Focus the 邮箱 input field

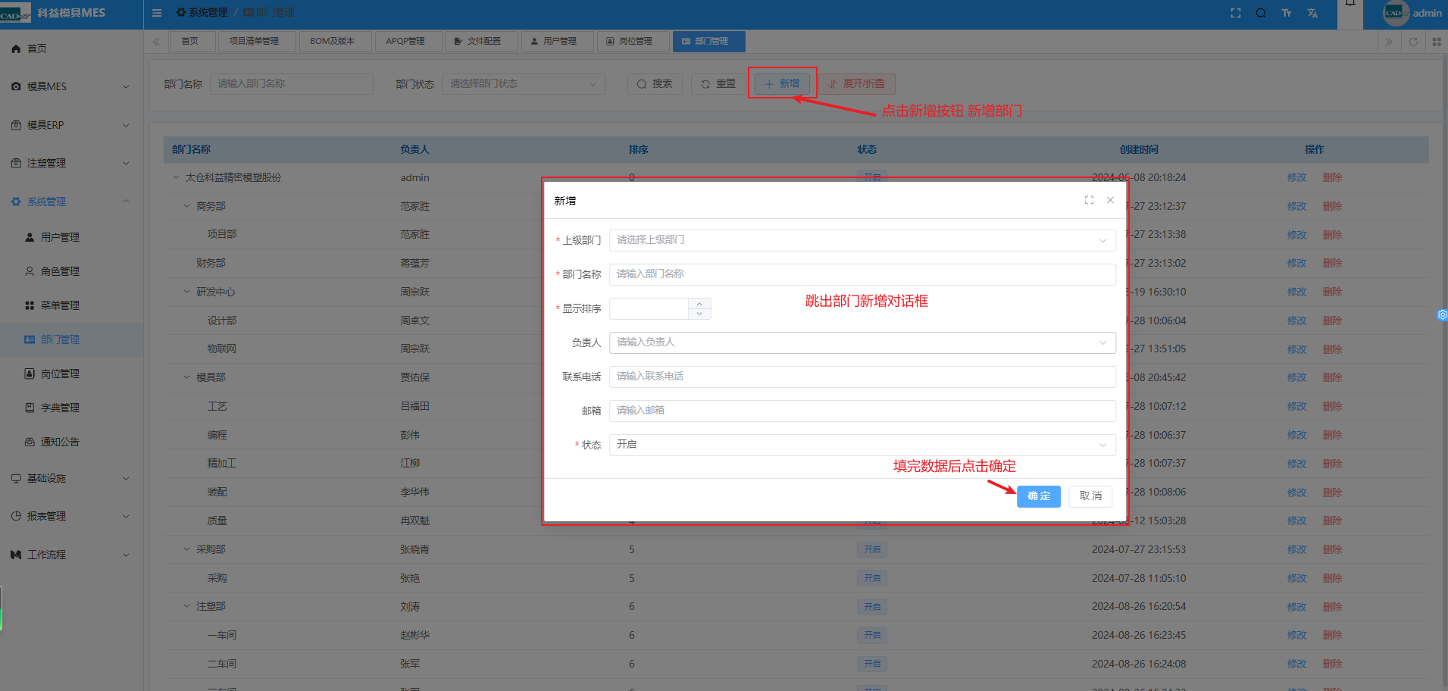862,411
